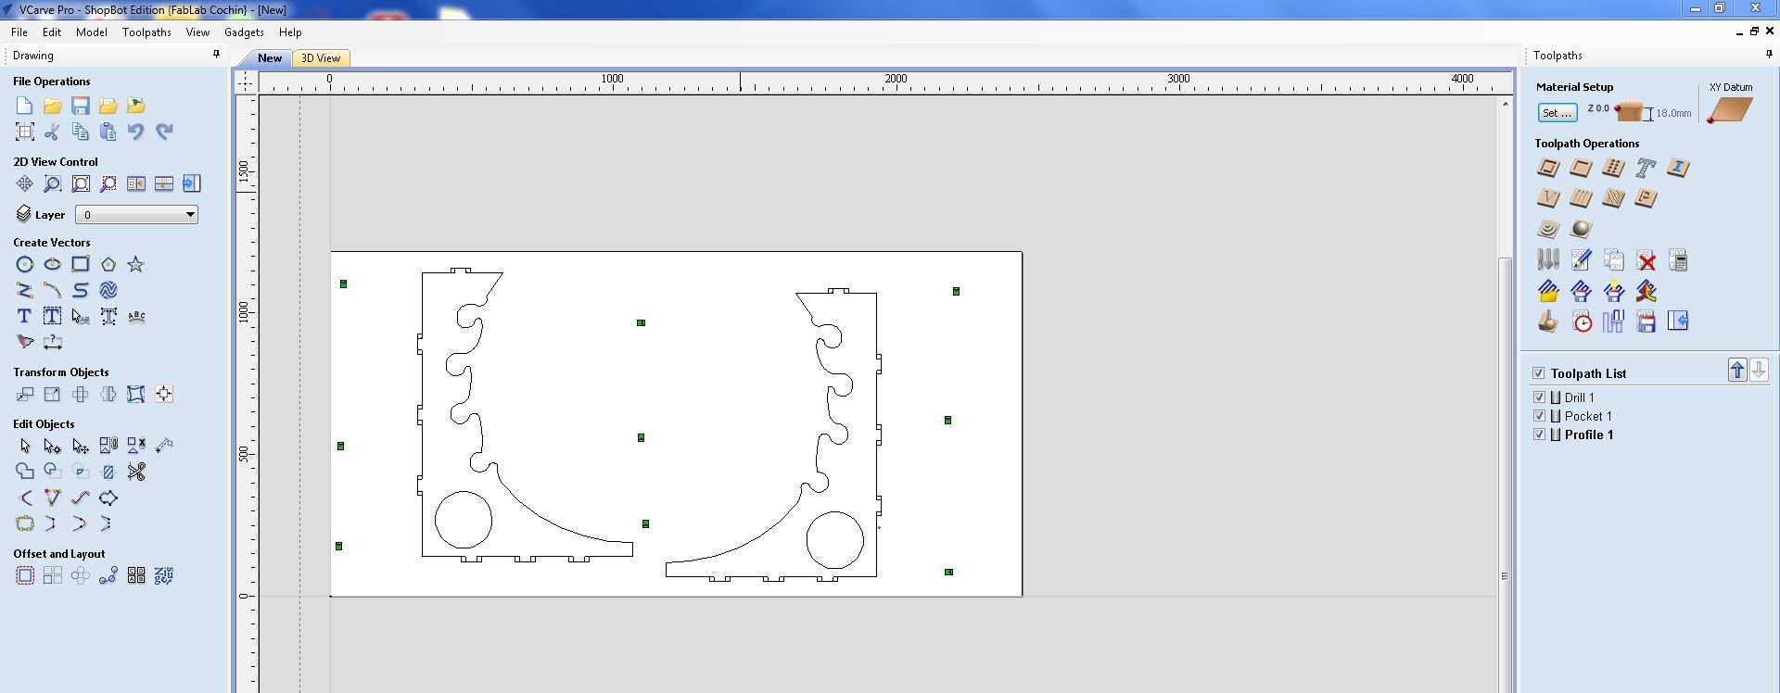Toggle the Drawing panel pin
Viewport: 1780px width, 693px height.
[x=217, y=55]
